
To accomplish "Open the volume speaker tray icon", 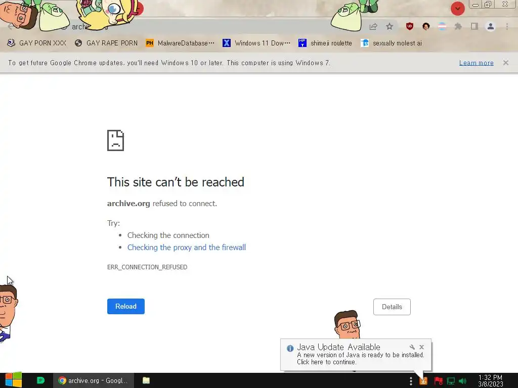I will (462, 381).
